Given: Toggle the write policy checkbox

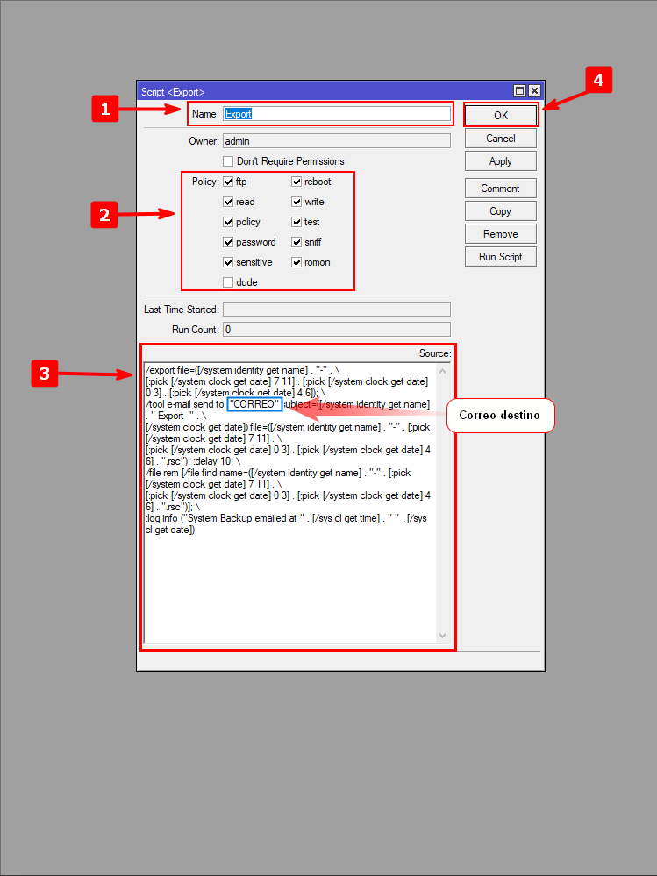Looking at the screenshot, I should tap(296, 202).
